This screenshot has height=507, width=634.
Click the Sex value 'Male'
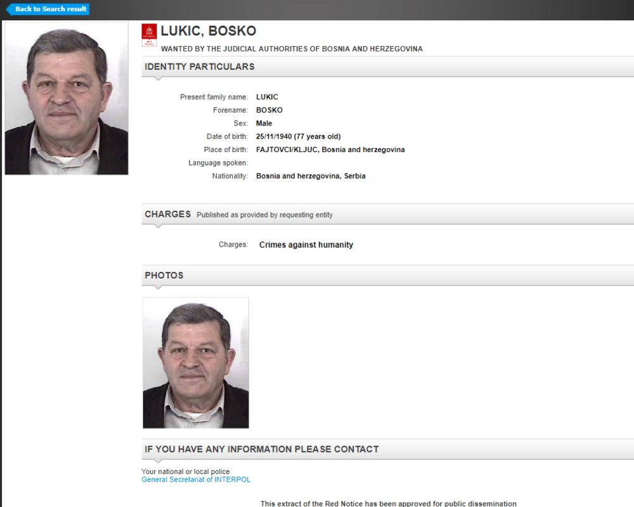(x=264, y=123)
